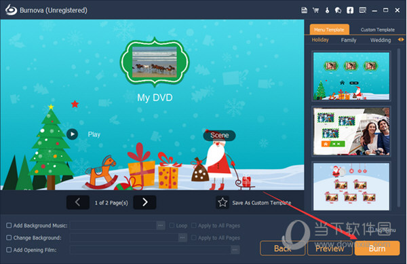Click the Preview button
The image size is (407, 264).
tap(330, 248)
